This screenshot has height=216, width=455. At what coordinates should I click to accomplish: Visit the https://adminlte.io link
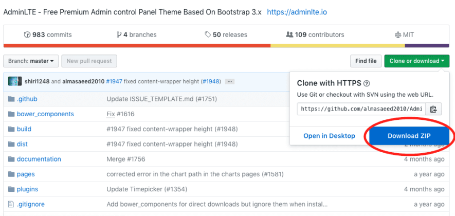click(x=296, y=11)
